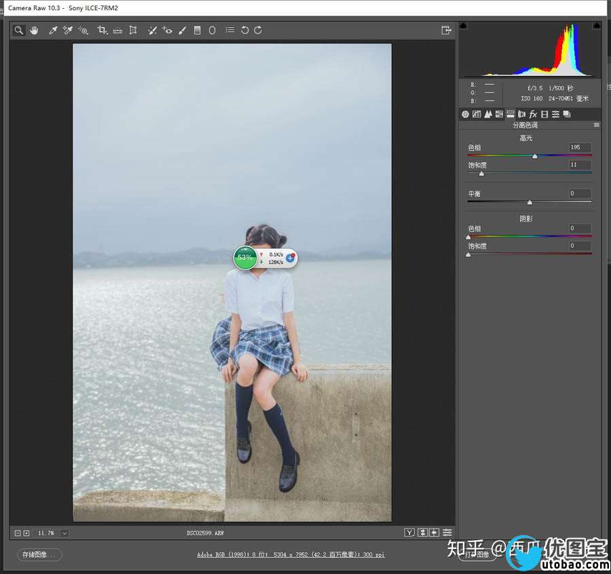The height and width of the screenshot is (574, 611).
Task: Open the zoom level dropdown at 11.7%
Action: click(64, 533)
